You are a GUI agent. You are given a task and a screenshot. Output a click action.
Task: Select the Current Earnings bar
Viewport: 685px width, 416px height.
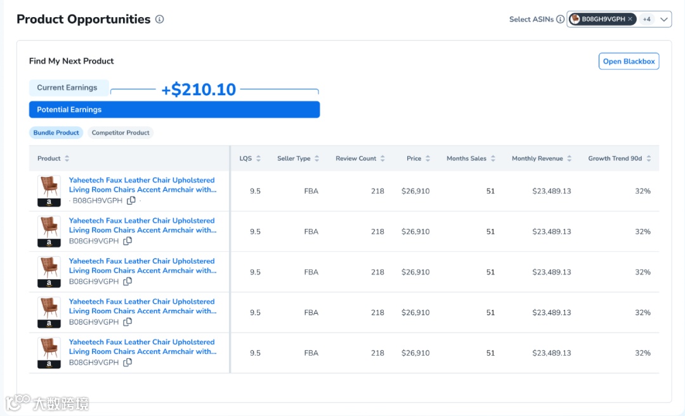click(x=69, y=88)
